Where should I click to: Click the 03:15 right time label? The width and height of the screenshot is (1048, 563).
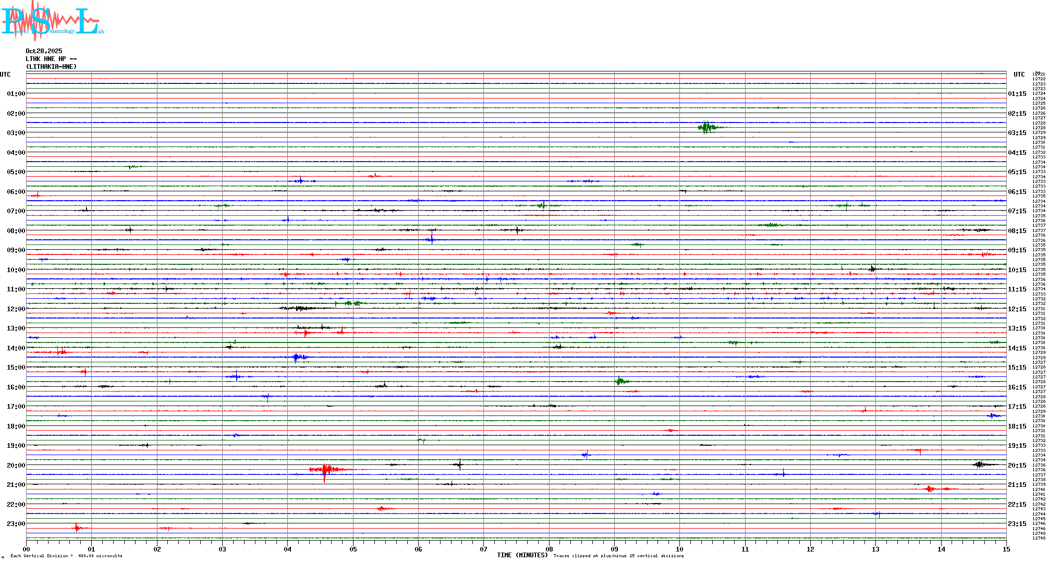1017,133
